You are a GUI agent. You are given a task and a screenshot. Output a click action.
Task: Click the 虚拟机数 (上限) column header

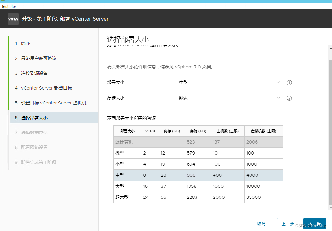pyautogui.click(x=263, y=131)
